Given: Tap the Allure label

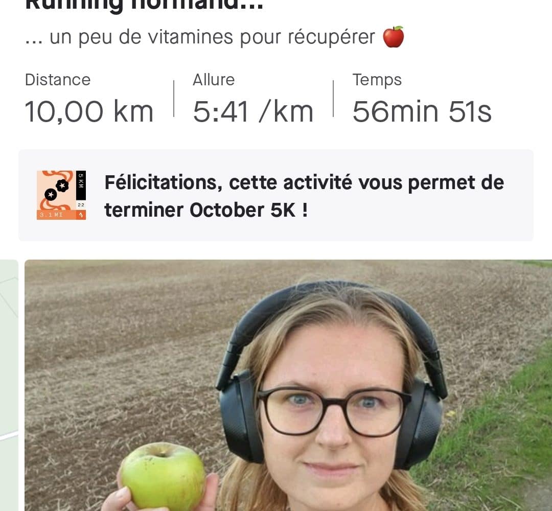Looking at the screenshot, I should [x=213, y=80].
